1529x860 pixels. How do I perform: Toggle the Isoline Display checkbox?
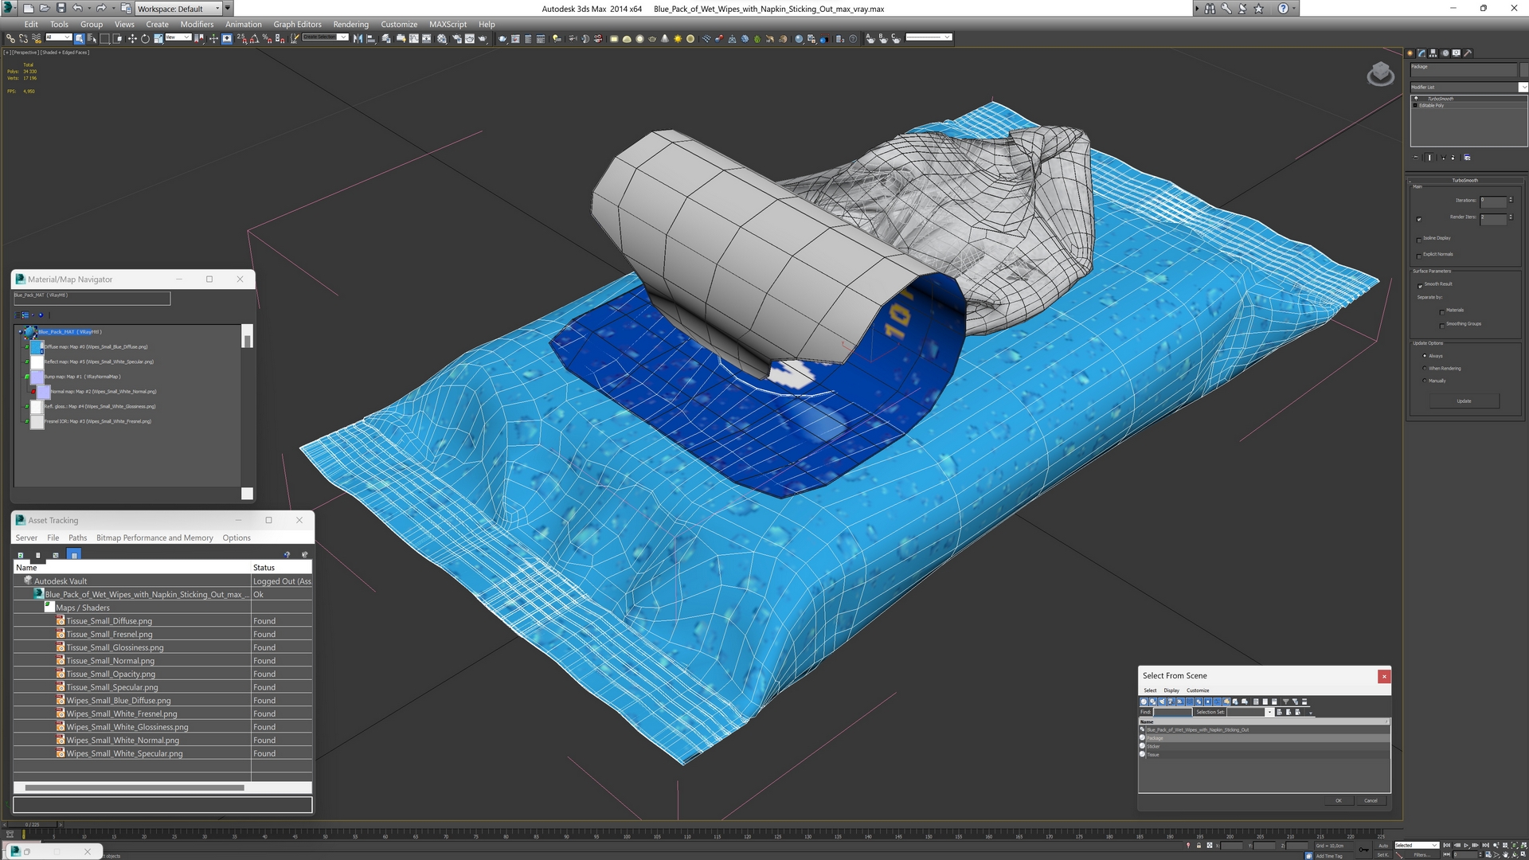[x=1419, y=239]
